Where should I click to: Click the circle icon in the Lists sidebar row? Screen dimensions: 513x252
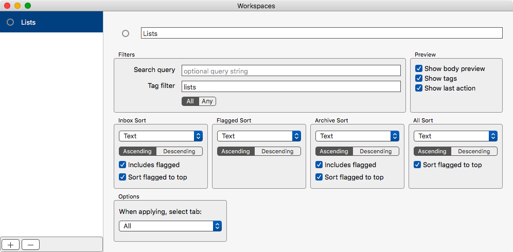coord(10,22)
